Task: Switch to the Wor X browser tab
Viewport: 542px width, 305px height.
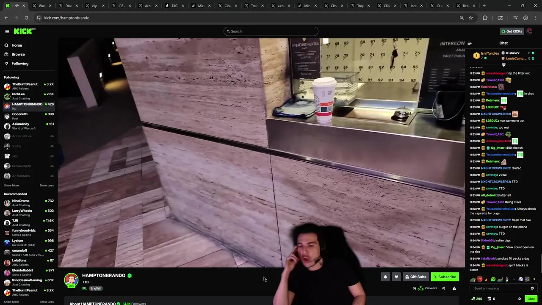Action: (x=41, y=6)
